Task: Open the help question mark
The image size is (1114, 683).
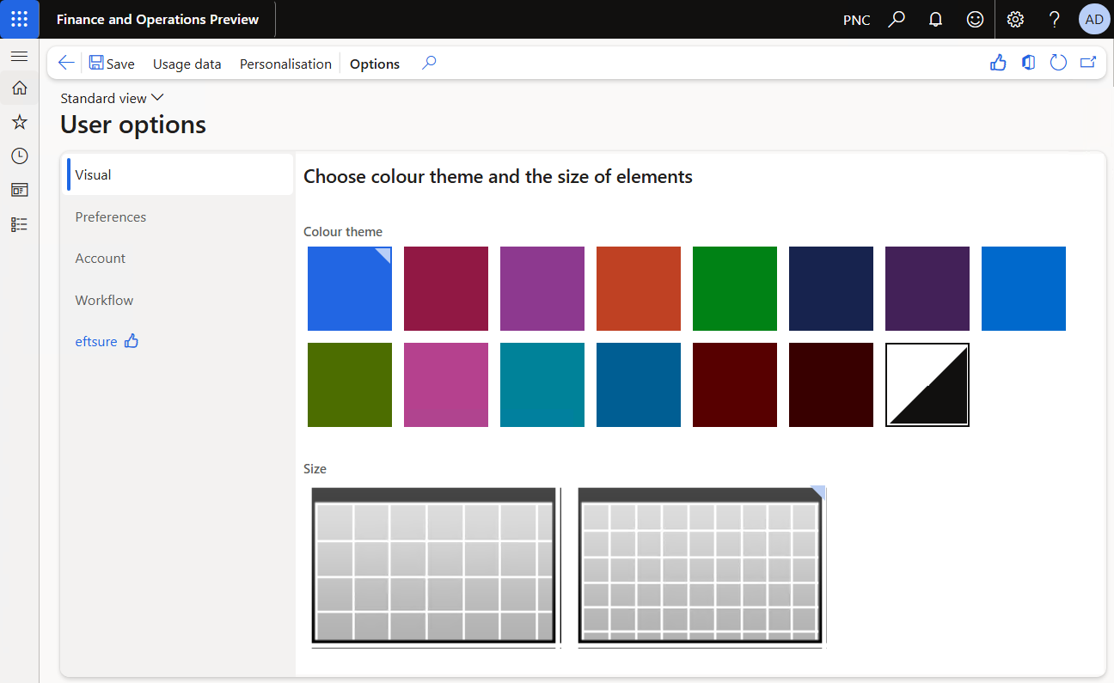Action: coord(1055,19)
